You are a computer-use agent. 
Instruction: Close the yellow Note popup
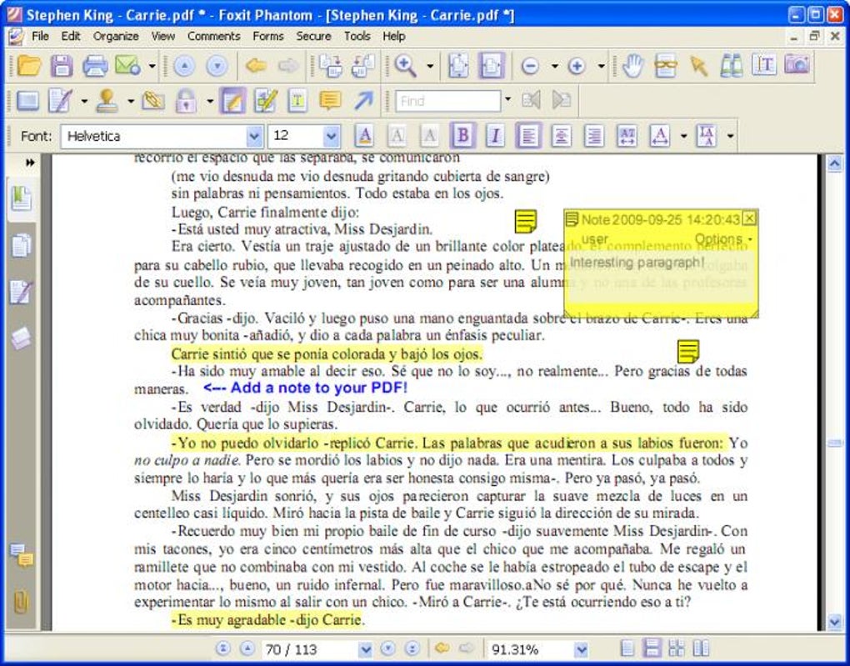coord(750,218)
